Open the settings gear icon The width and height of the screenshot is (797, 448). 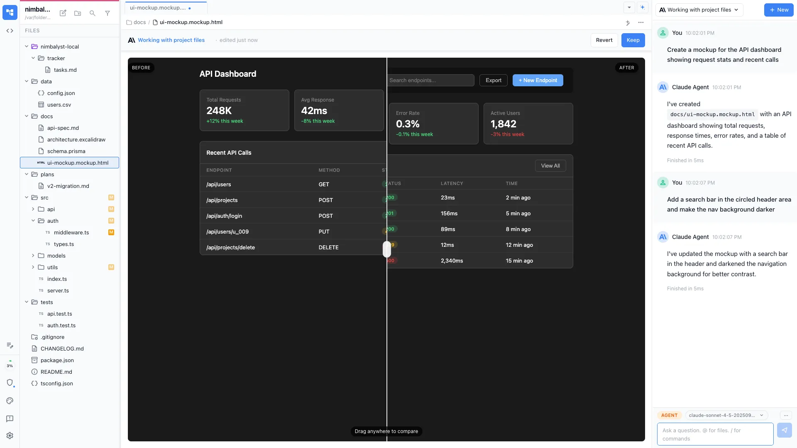10,436
